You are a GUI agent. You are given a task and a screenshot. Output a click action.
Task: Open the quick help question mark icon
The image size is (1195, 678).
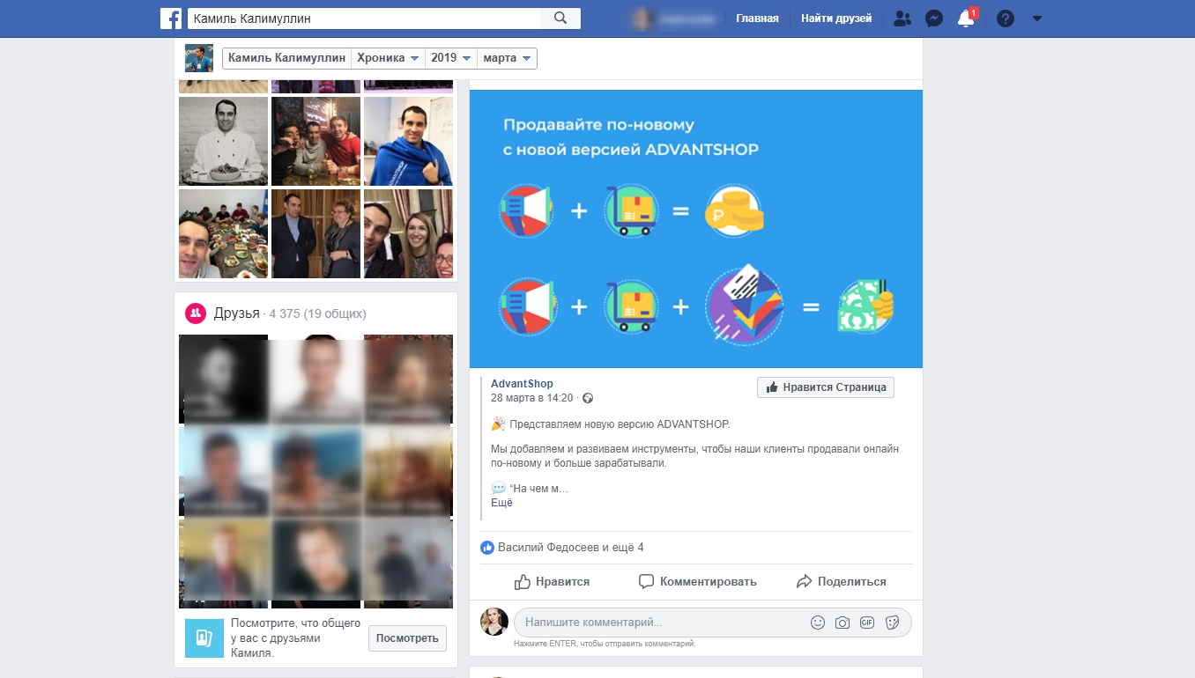1006,18
